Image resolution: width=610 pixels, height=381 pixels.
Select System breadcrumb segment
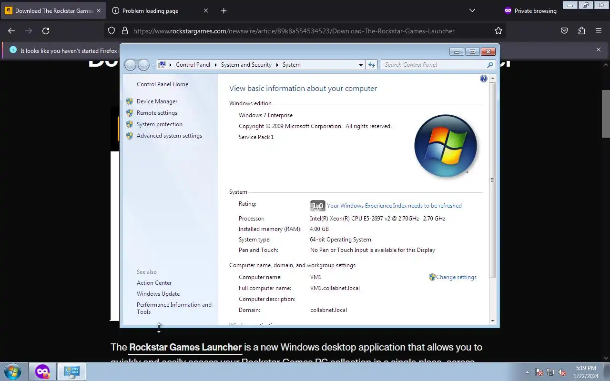click(291, 65)
